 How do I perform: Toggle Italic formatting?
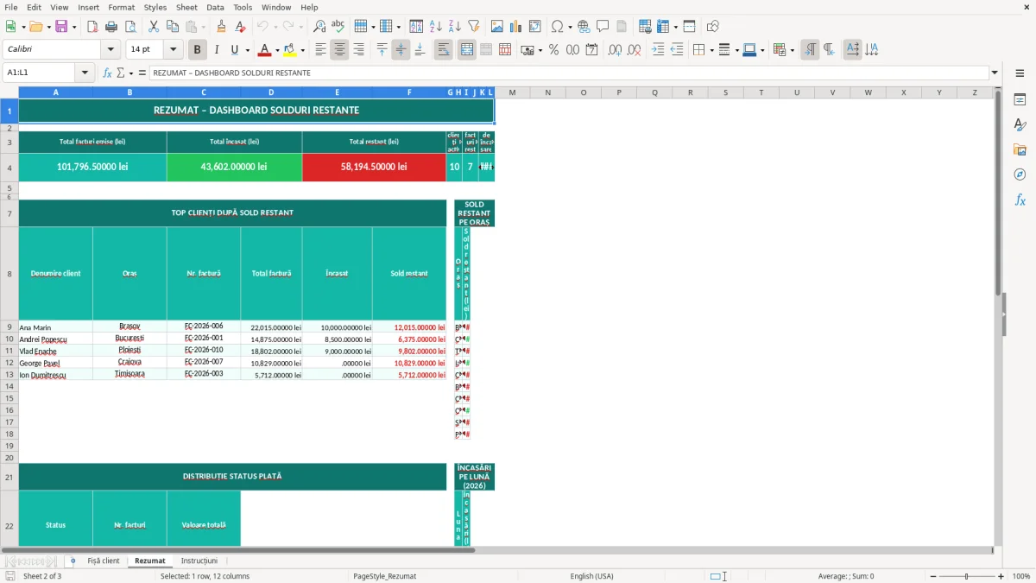(x=216, y=50)
